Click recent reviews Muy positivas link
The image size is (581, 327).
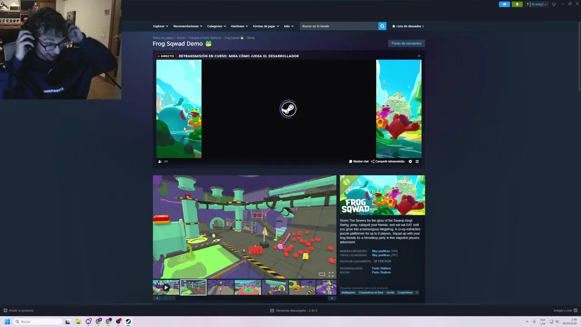[x=381, y=251]
